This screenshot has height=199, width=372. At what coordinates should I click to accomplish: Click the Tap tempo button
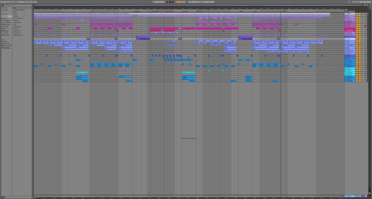[7, 2]
